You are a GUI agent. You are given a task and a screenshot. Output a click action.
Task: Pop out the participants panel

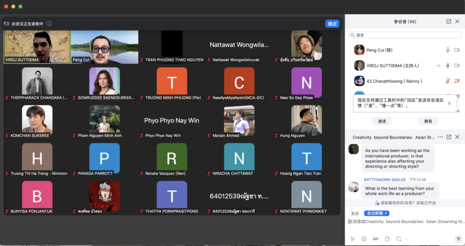click(449, 21)
